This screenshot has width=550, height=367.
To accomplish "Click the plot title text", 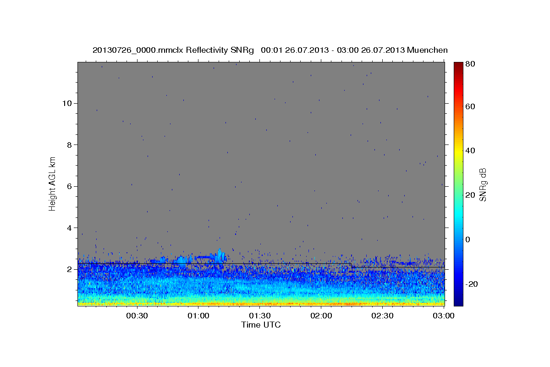I will pyautogui.click(x=270, y=50).
